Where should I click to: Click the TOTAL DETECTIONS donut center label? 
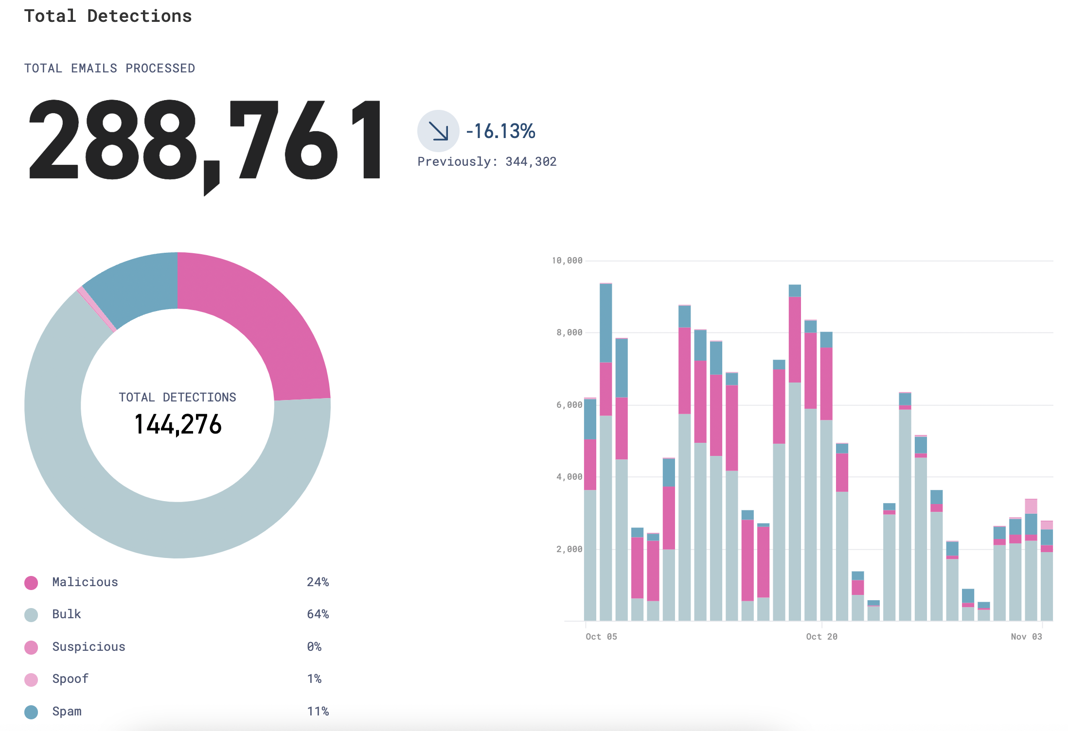click(x=178, y=397)
